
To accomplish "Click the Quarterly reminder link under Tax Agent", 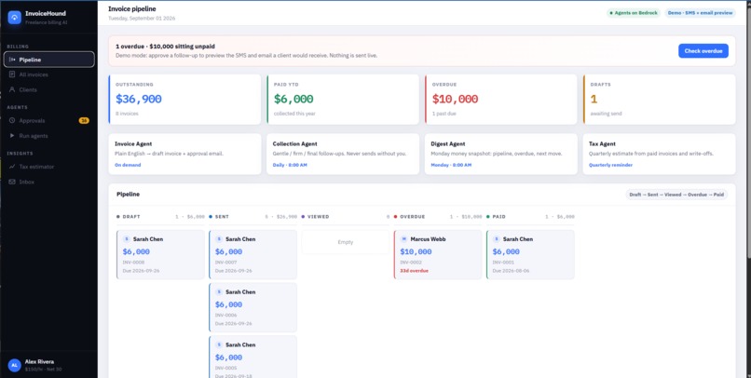I will click(610, 165).
